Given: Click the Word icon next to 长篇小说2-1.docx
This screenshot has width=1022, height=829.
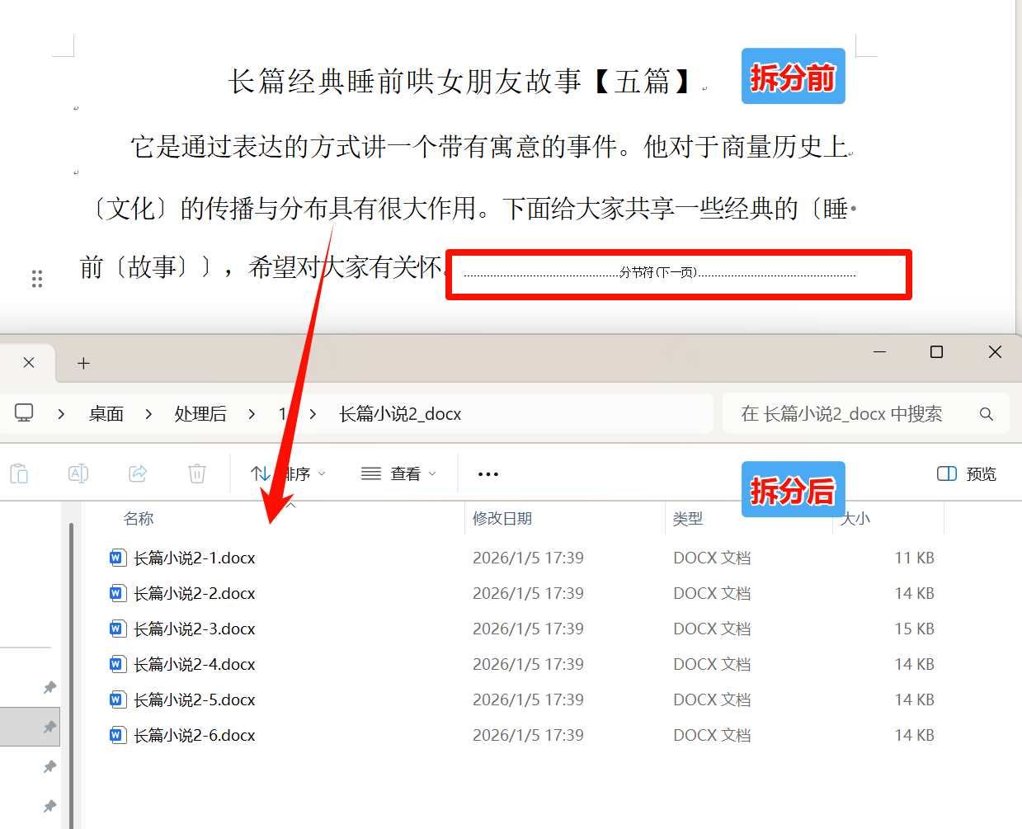Looking at the screenshot, I should coord(118,558).
